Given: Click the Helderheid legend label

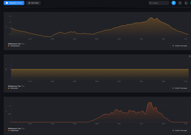Looking at the screenshot, I should 14,131.
